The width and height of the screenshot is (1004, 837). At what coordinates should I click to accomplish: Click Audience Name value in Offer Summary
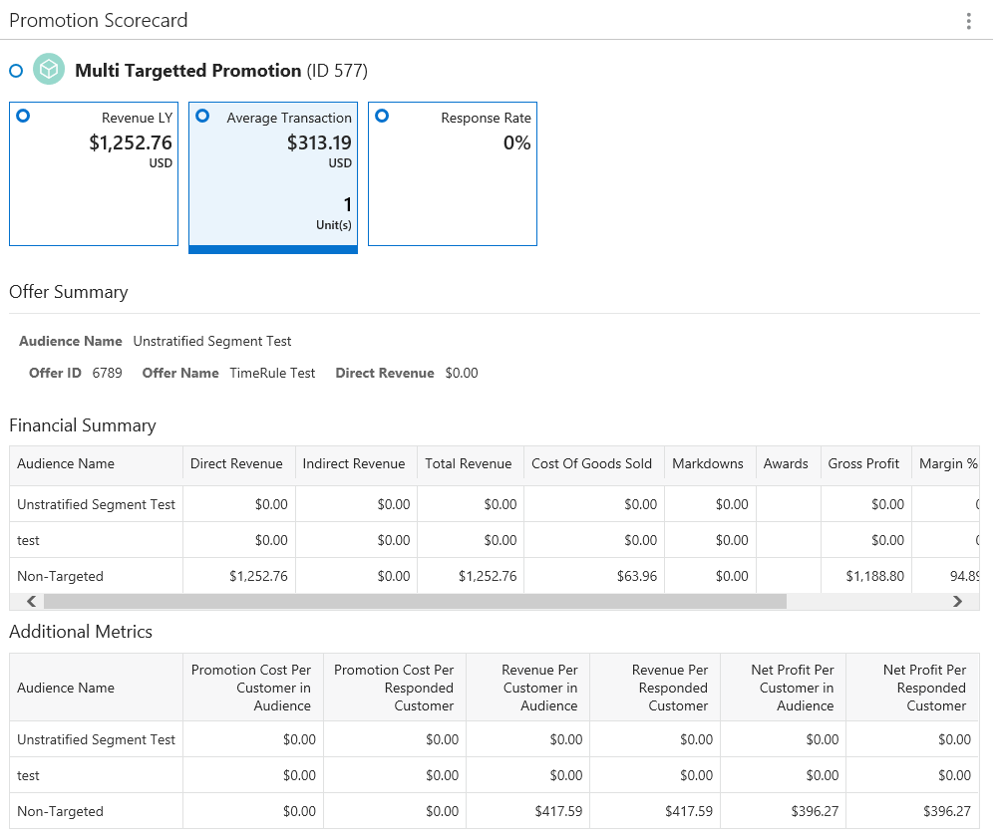[212, 341]
